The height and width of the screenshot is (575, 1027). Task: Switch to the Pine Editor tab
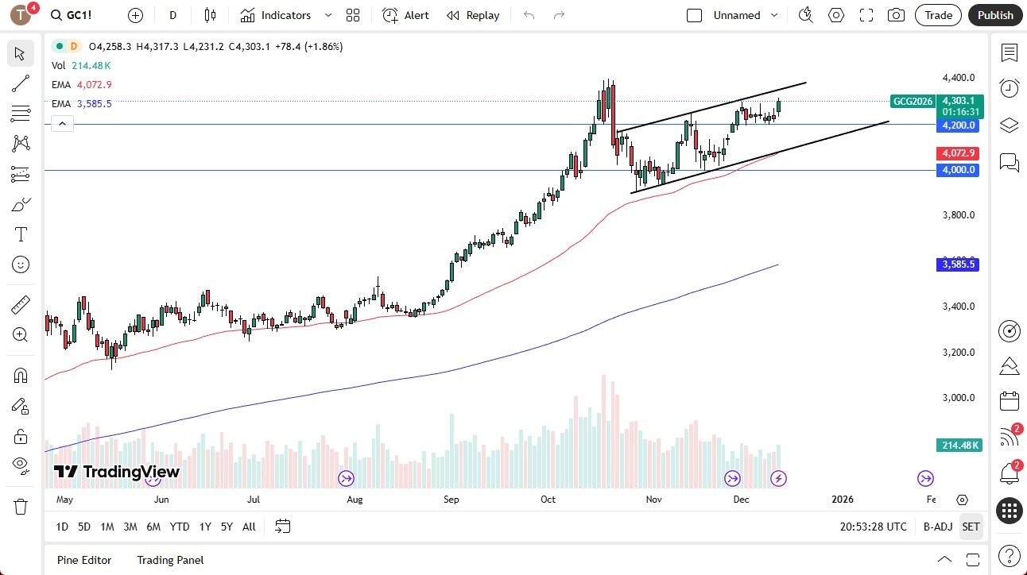coord(83,560)
